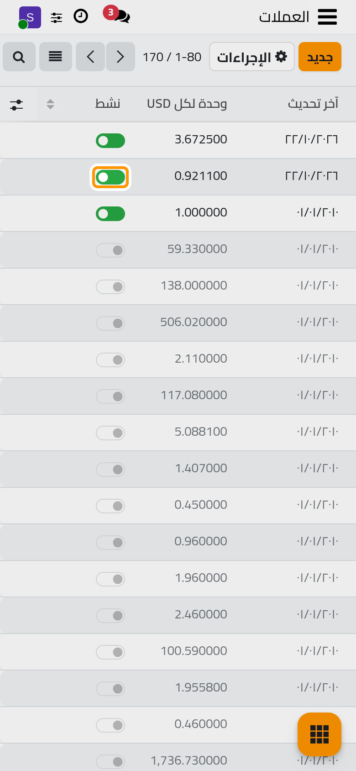Toggle active switch for 3.672500 rate
Viewport: 356px width, 771px height.
point(110,141)
